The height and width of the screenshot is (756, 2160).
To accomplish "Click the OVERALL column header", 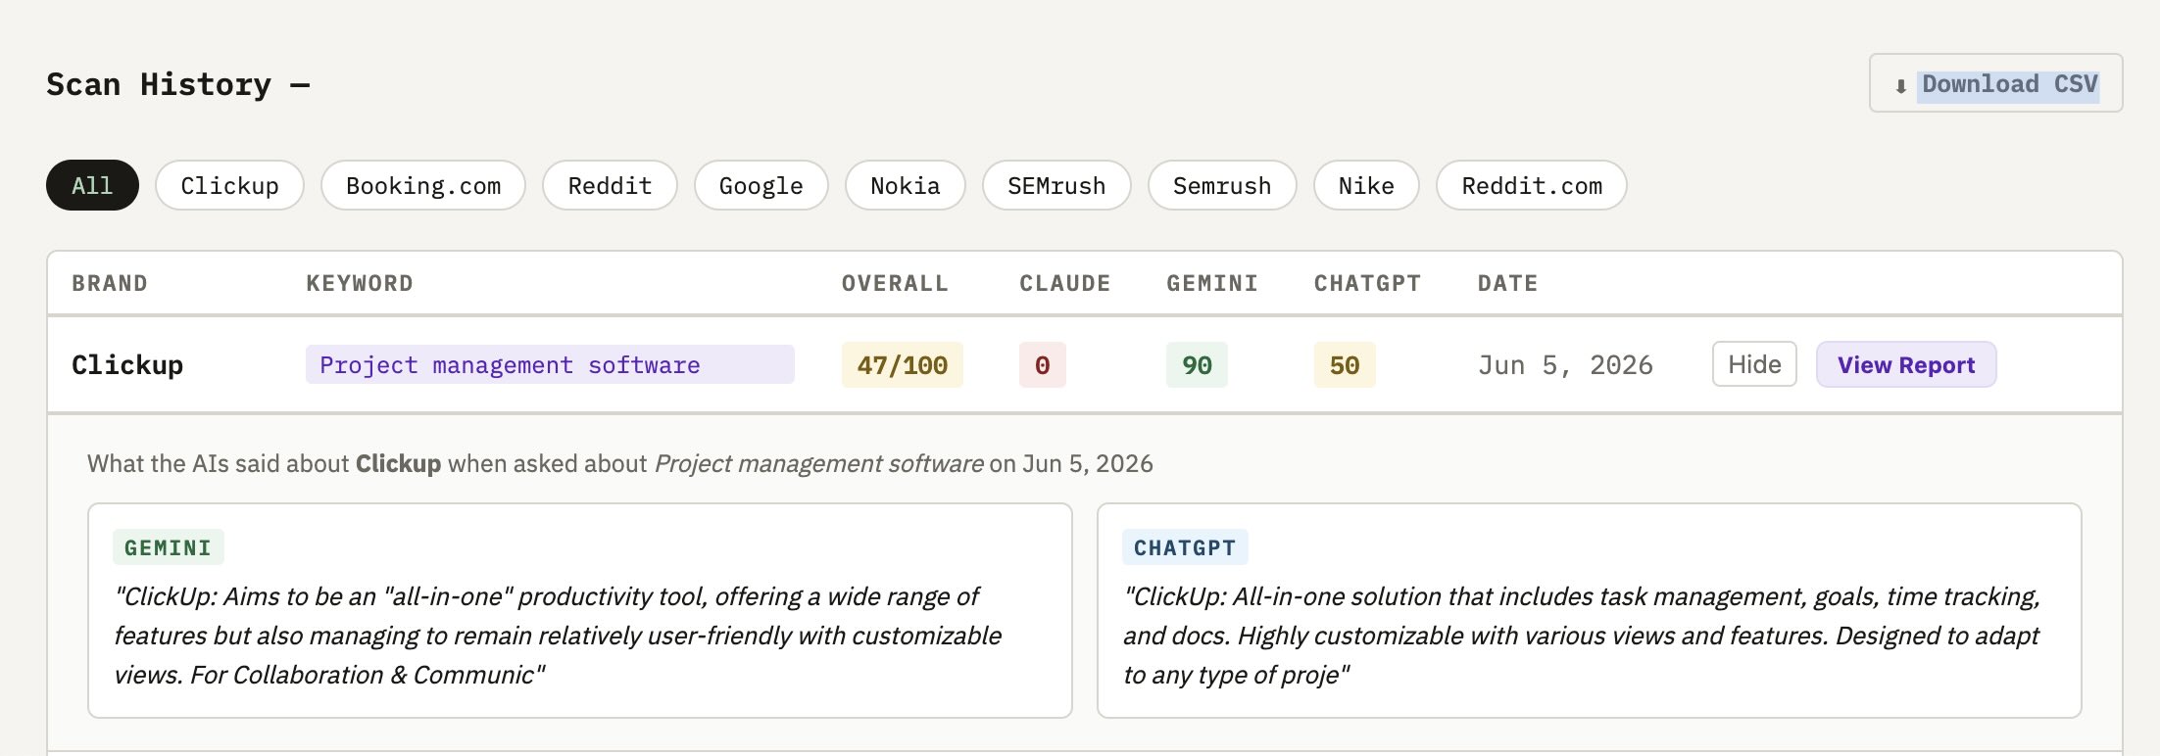I will click(x=895, y=284).
